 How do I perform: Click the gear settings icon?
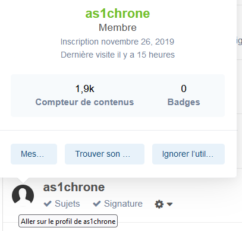click(159, 204)
